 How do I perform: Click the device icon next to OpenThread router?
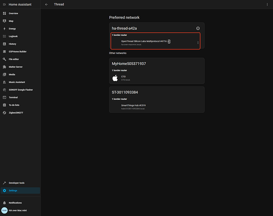point(169,41)
